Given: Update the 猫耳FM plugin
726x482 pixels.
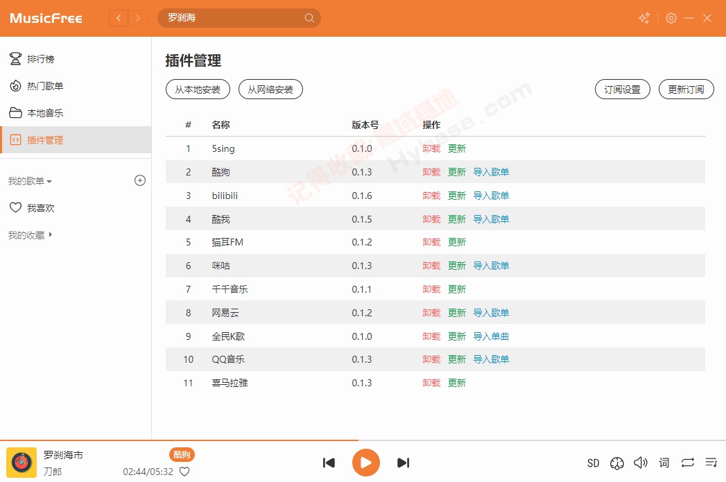Looking at the screenshot, I should 457,242.
